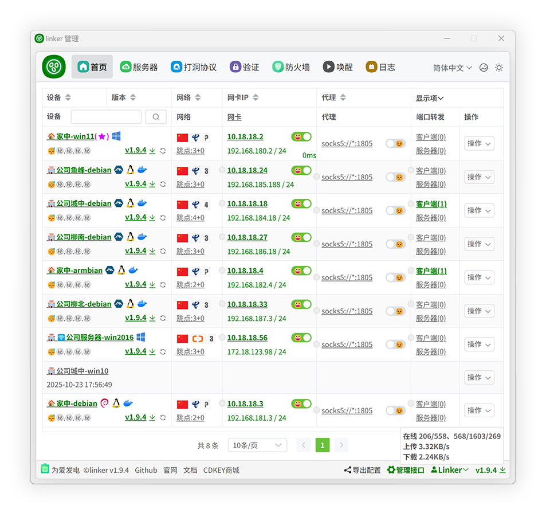
Task: Turn off network card switch for 10.18.18.2
Action: point(301,137)
